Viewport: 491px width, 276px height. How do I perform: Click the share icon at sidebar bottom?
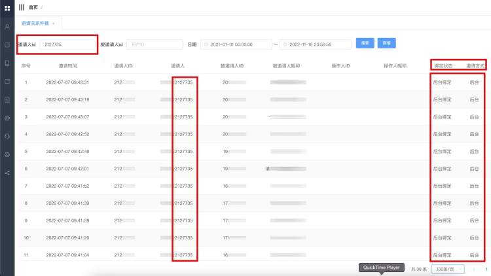(7, 173)
